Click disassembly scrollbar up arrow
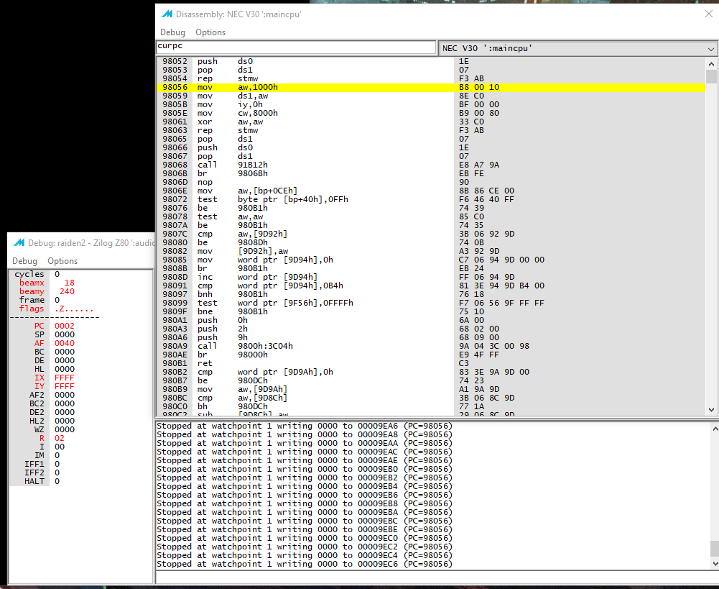The height and width of the screenshot is (589, 719). coord(711,64)
